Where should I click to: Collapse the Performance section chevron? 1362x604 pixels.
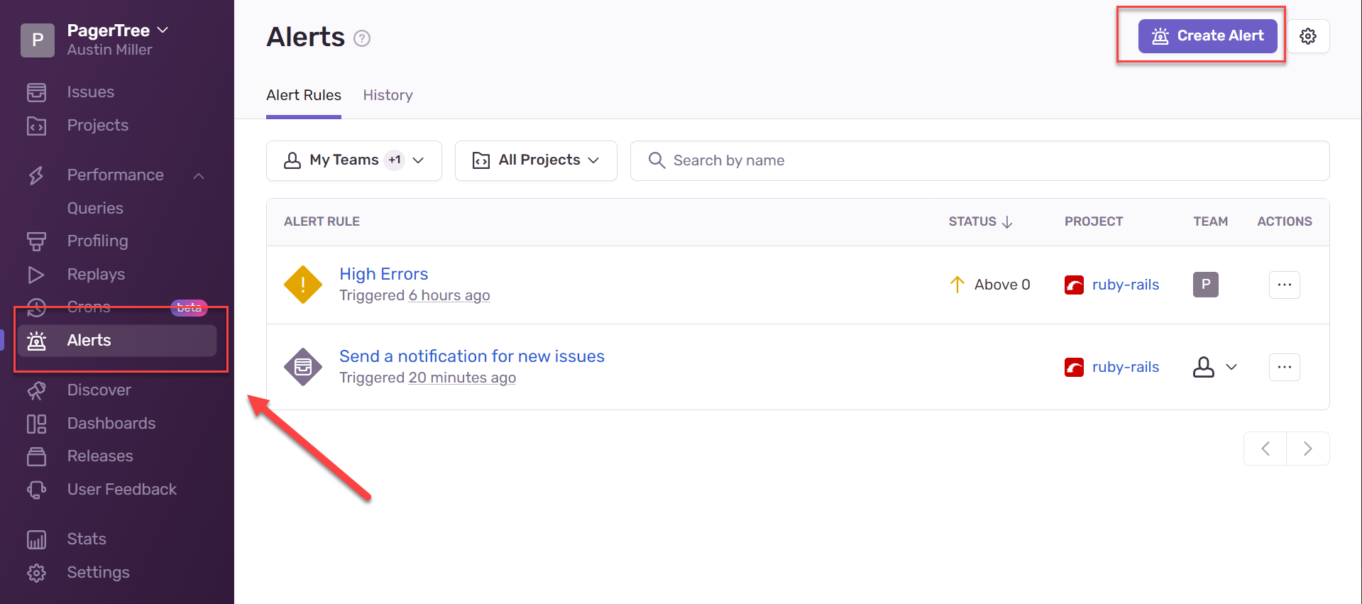(x=199, y=175)
